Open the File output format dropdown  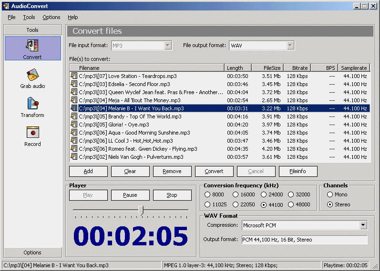click(290, 46)
